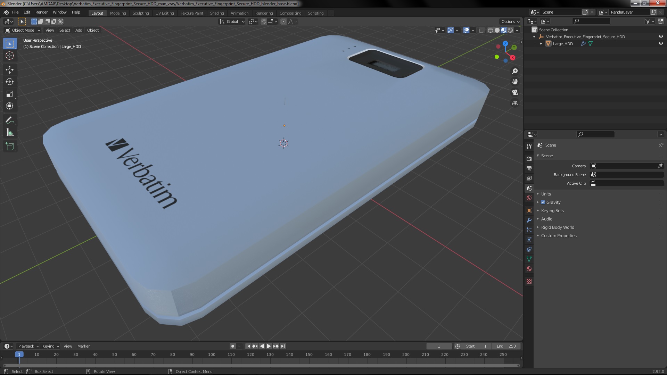Image resolution: width=667 pixels, height=375 pixels.
Task: Open the Texture properties tab
Action: point(529,281)
